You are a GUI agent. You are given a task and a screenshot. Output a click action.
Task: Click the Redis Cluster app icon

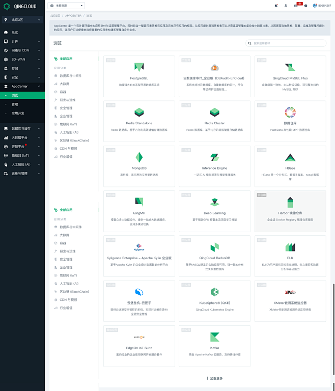tap(214, 112)
